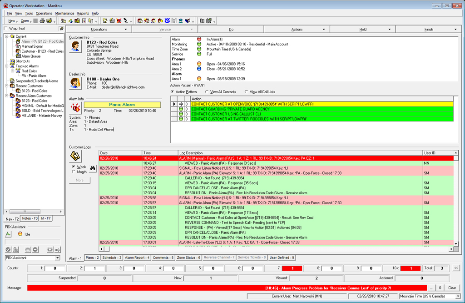Open the Dealer Info icon button

(75, 83)
